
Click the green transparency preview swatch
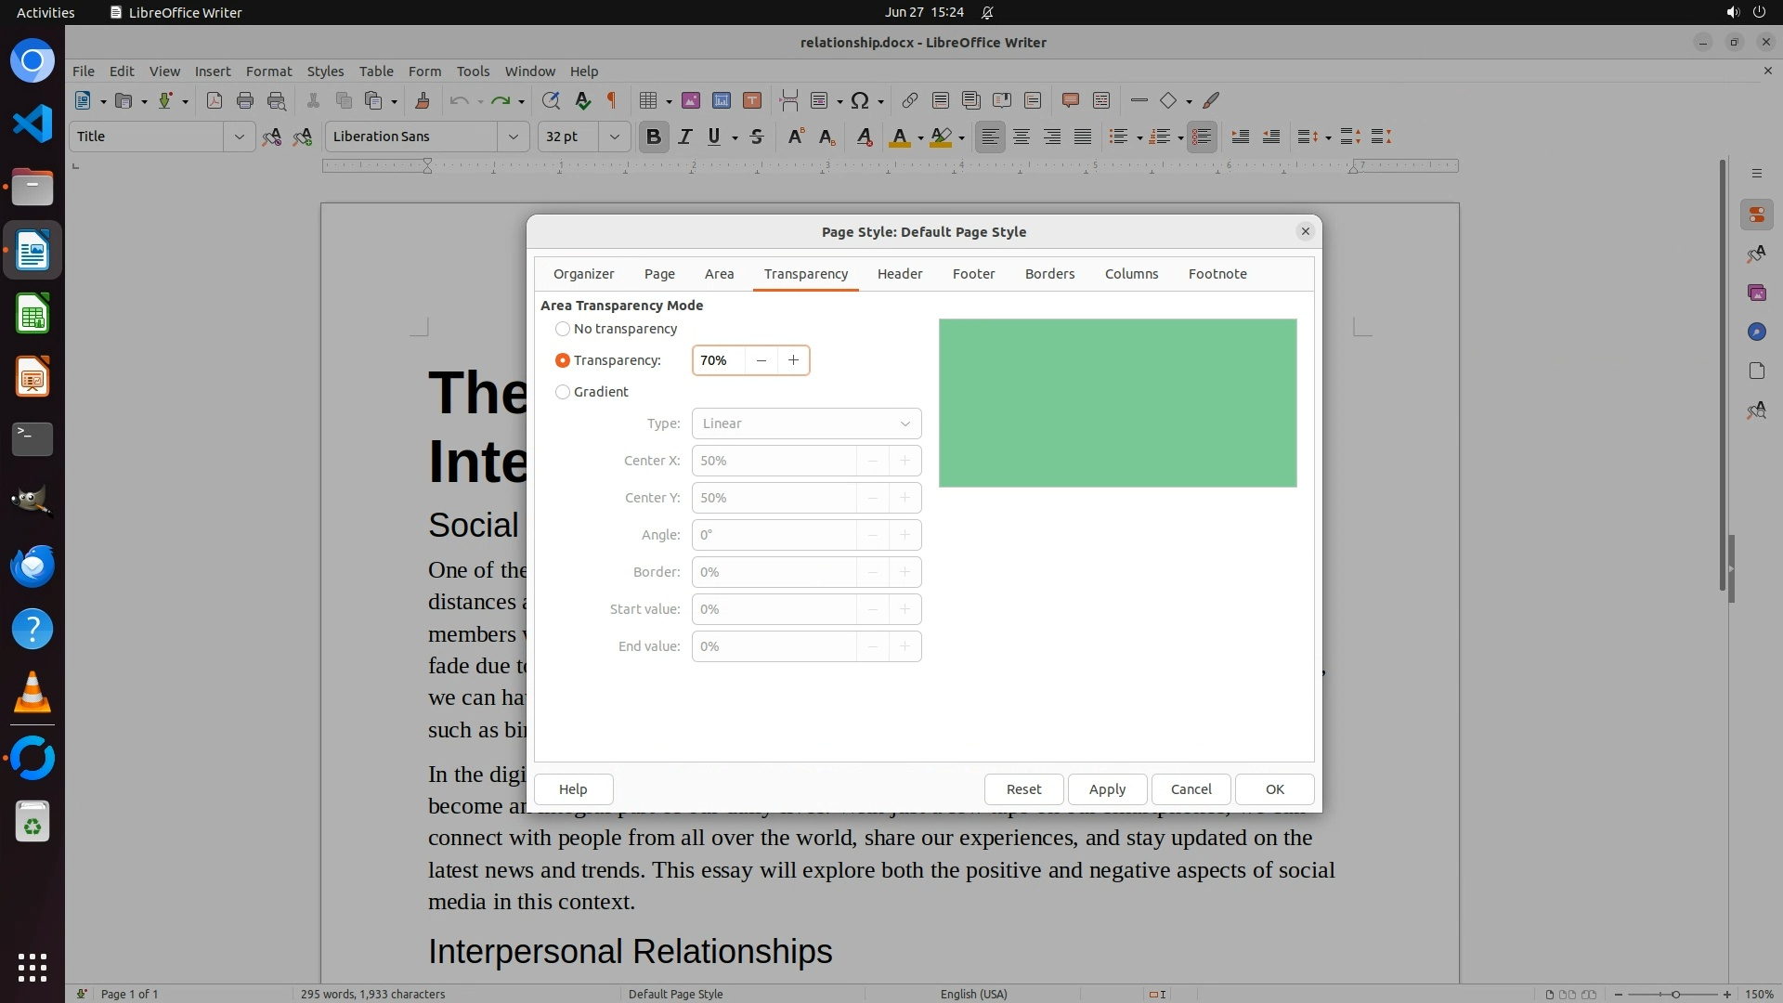(1117, 403)
